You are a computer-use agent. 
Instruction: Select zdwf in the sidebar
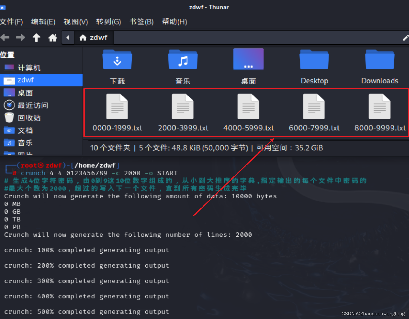tap(41, 80)
